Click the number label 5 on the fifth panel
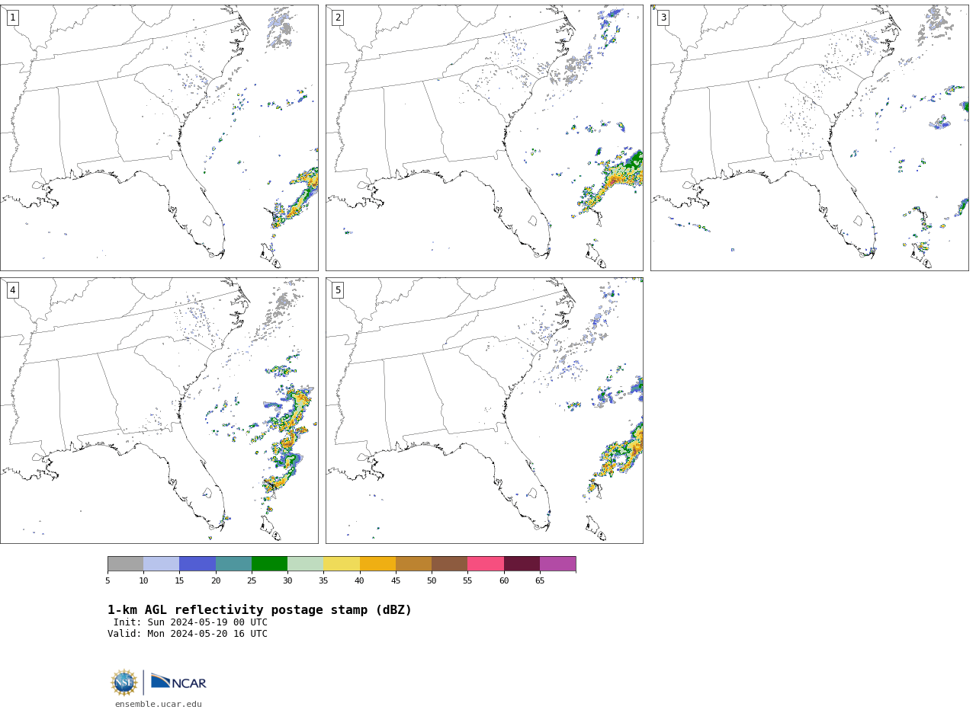Viewport: 976px width, 713px height. point(338,290)
